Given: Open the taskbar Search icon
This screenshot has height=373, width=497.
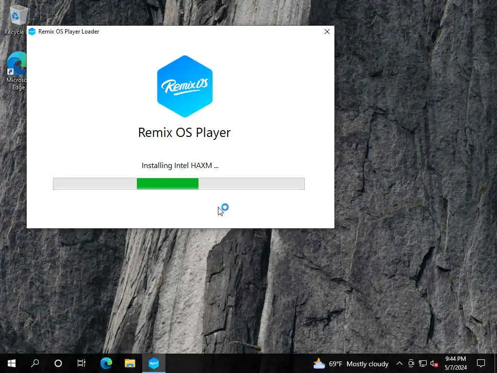Looking at the screenshot, I should pos(35,363).
